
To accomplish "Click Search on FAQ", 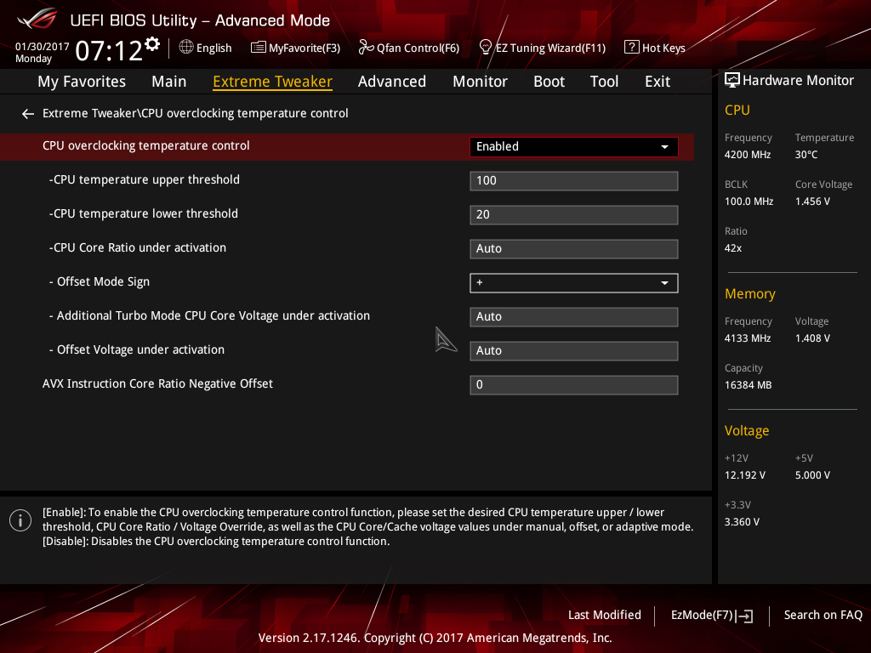I will [823, 616].
